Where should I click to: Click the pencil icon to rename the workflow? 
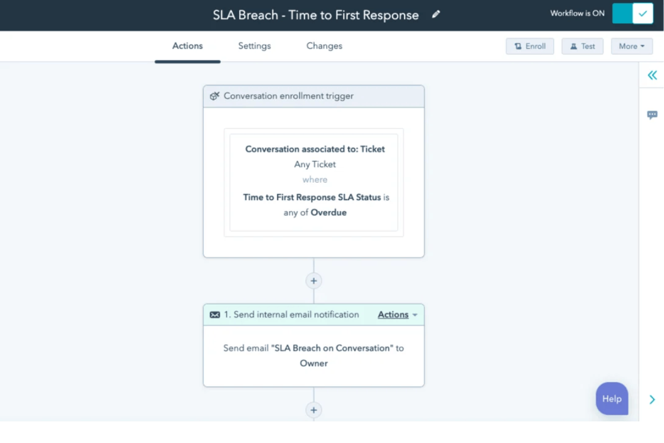(x=436, y=14)
